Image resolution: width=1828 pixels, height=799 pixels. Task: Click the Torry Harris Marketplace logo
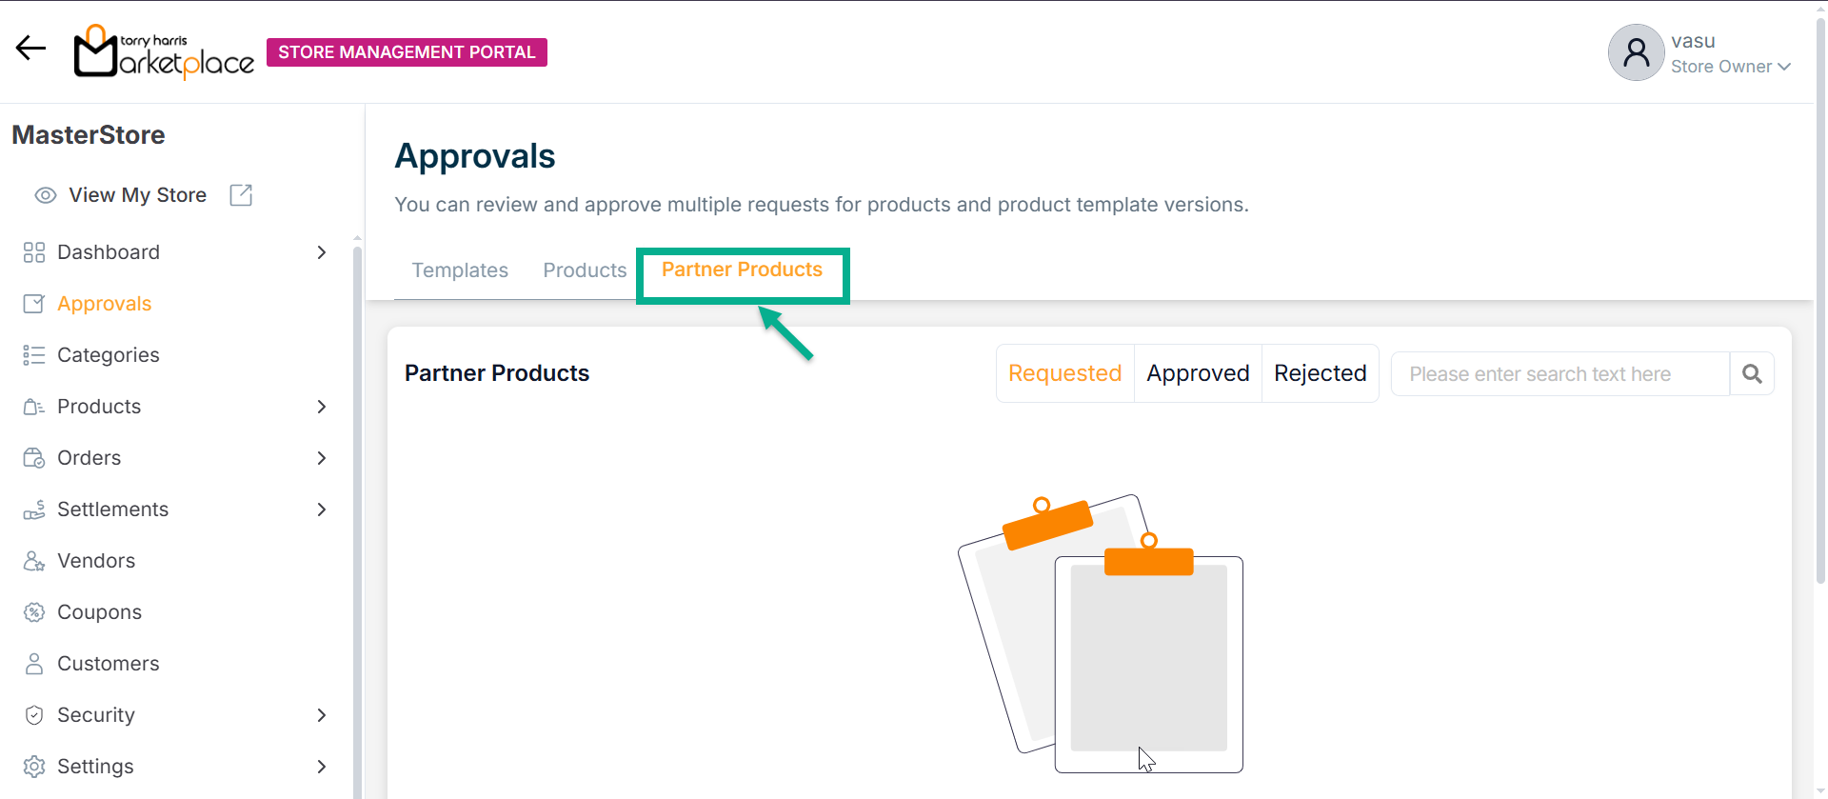(164, 52)
